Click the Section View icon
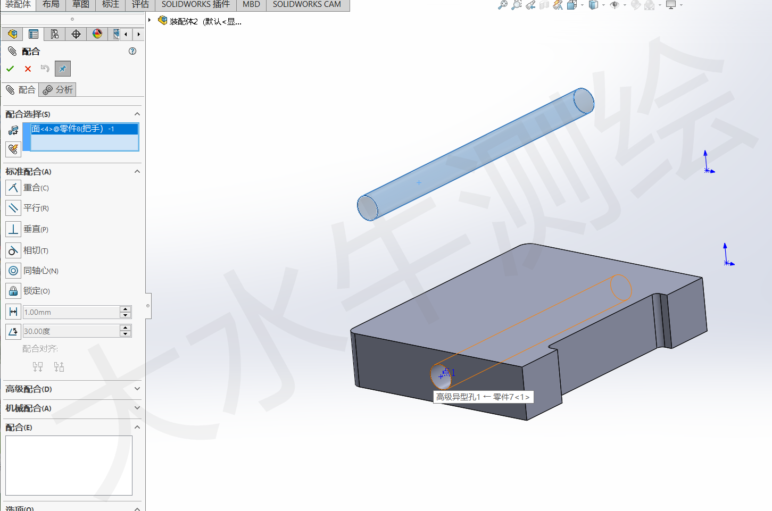The image size is (772, 511). [x=544, y=5]
